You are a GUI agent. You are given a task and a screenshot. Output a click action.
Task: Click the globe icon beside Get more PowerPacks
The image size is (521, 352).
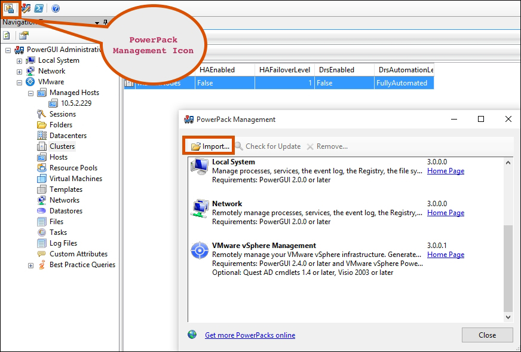tap(192, 335)
